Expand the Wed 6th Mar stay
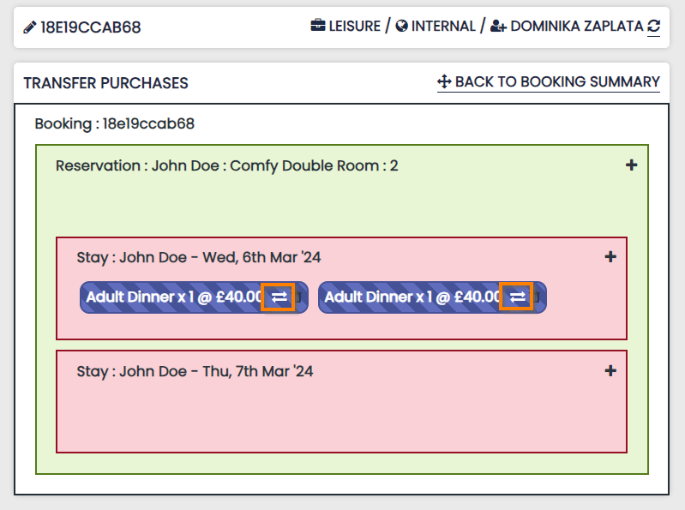Image resolution: width=685 pixels, height=510 pixels. (x=610, y=256)
